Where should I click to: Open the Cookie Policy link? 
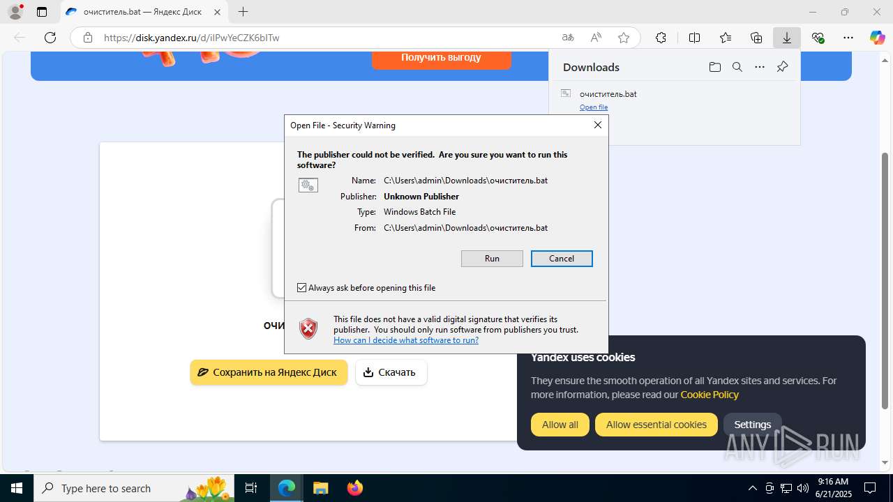(710, 395)
